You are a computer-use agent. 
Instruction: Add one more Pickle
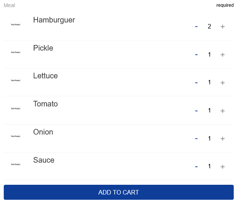(222, 55)
